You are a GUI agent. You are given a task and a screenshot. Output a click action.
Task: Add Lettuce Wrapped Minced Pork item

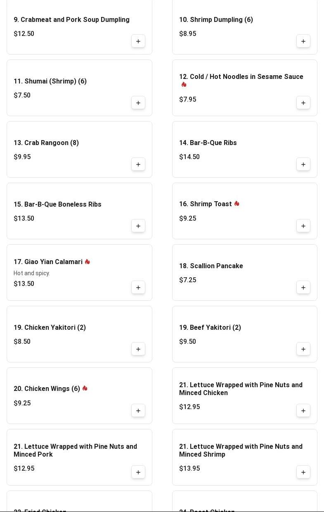(138, 472)
